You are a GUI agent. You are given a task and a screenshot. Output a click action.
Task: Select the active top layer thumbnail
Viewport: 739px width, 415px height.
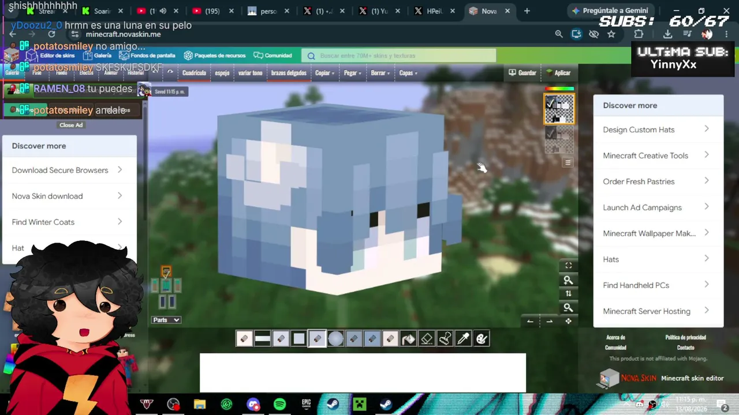(559, 110)
